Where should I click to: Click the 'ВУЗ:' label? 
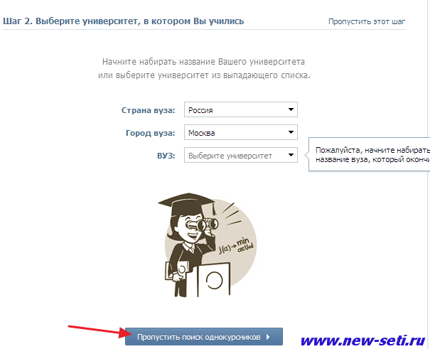pos(166,156)
